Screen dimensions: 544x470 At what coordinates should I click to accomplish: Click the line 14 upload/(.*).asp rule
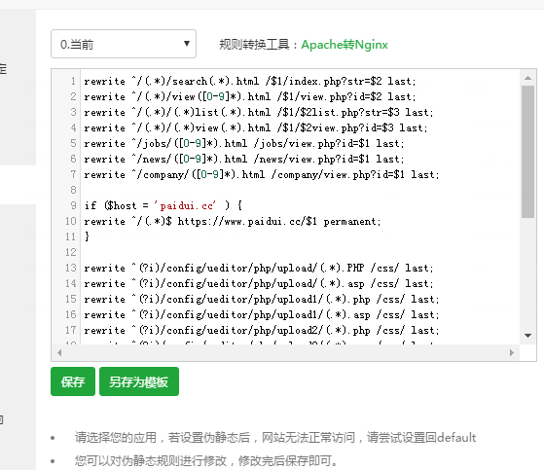pos(259,283)
